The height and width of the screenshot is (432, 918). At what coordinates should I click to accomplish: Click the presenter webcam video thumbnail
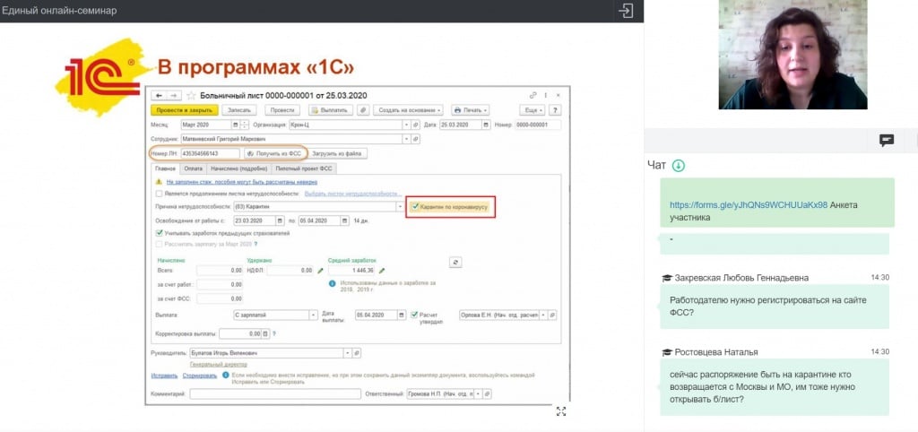tap(792, 55)
